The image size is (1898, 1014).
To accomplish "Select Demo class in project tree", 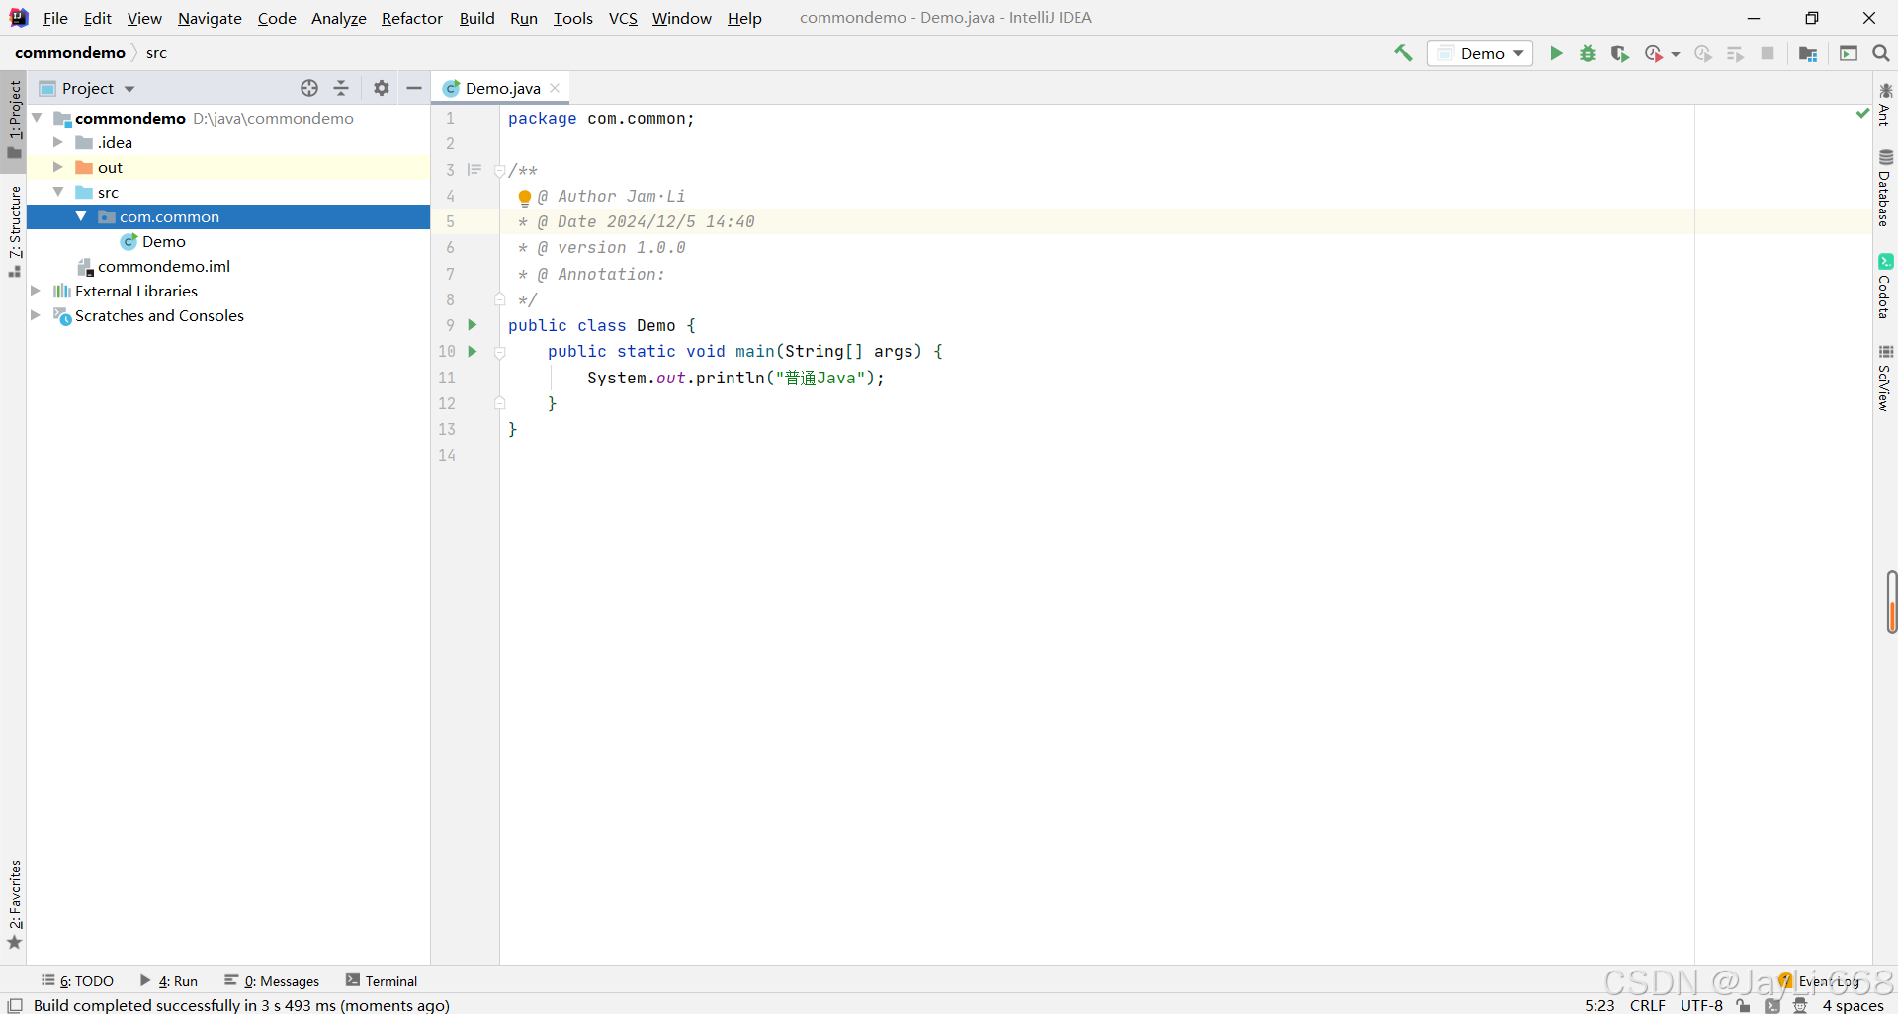I will 163,241.
